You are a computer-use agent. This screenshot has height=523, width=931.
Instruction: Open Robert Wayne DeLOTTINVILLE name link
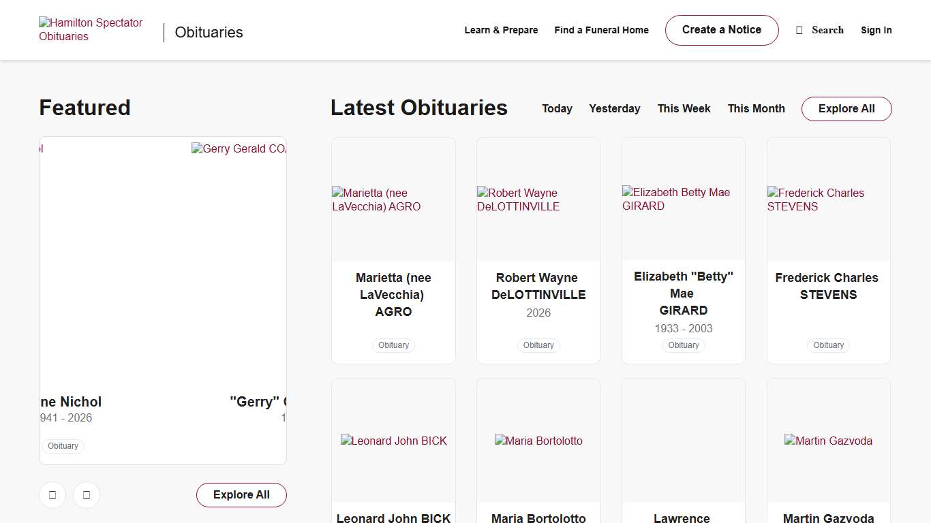click(538, 286)
